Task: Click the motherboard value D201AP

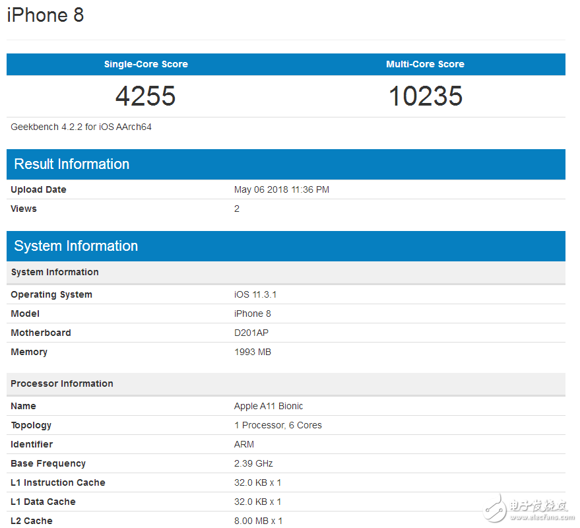Action: click(x=251, y=333)
